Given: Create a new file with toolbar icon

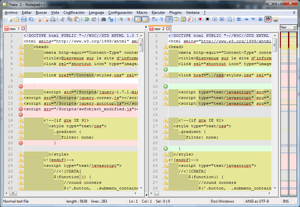Looking at the screenshot, I should pyautogui.click(x=9, y=19).
